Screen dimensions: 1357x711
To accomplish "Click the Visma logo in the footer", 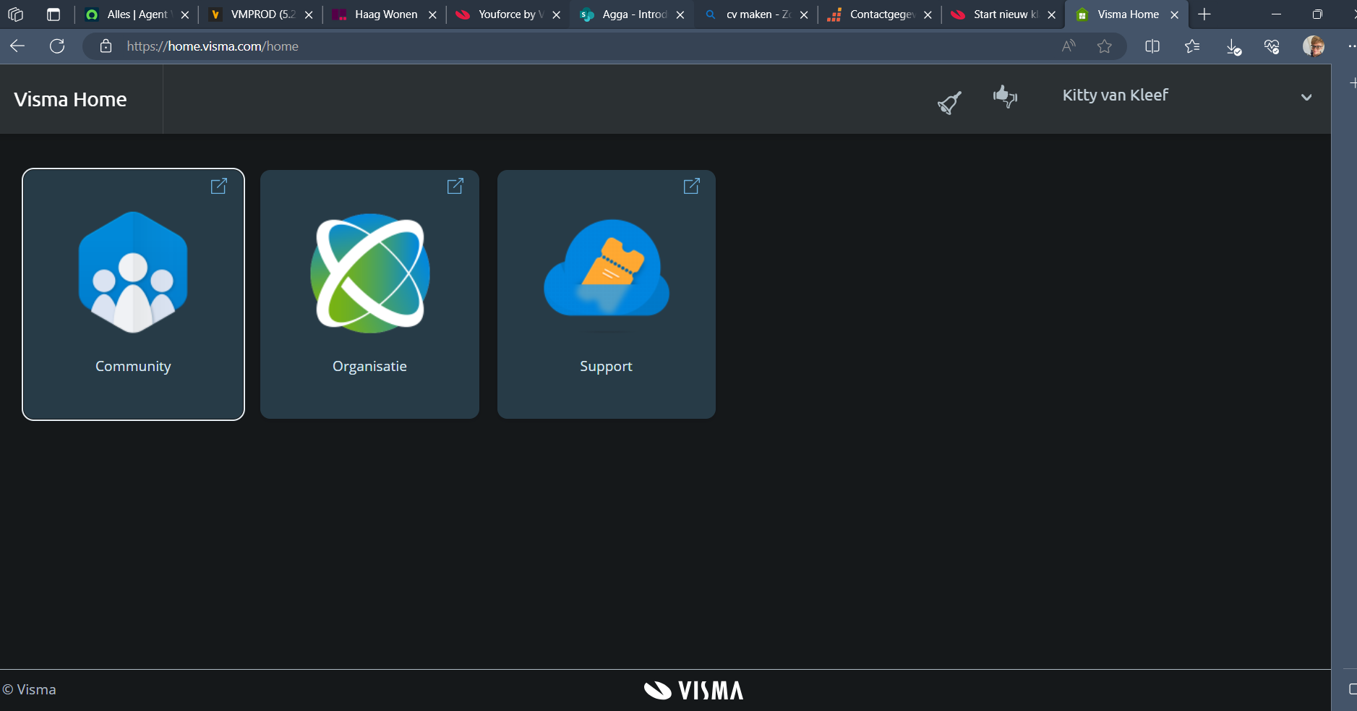I will pyautogui.click(x=693, y=690).
